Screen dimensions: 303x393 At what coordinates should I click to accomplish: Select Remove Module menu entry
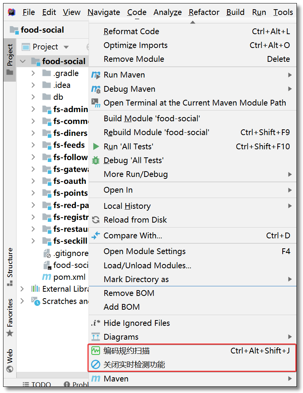click(193, 59)
